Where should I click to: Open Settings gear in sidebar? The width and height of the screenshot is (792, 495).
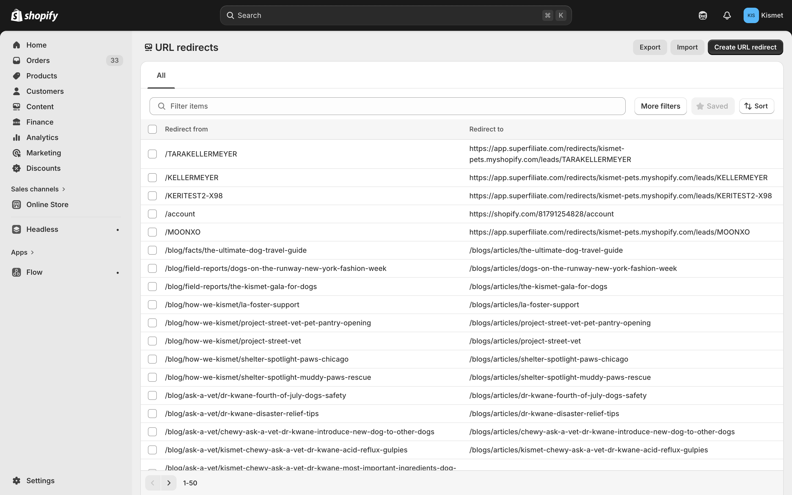(40, 481)
